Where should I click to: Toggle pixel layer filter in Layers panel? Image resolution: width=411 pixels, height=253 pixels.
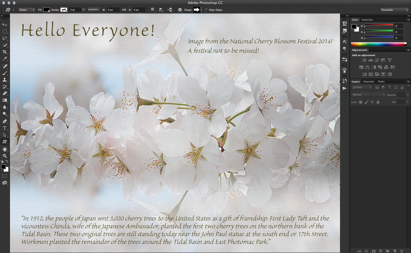tap(377, 87)
